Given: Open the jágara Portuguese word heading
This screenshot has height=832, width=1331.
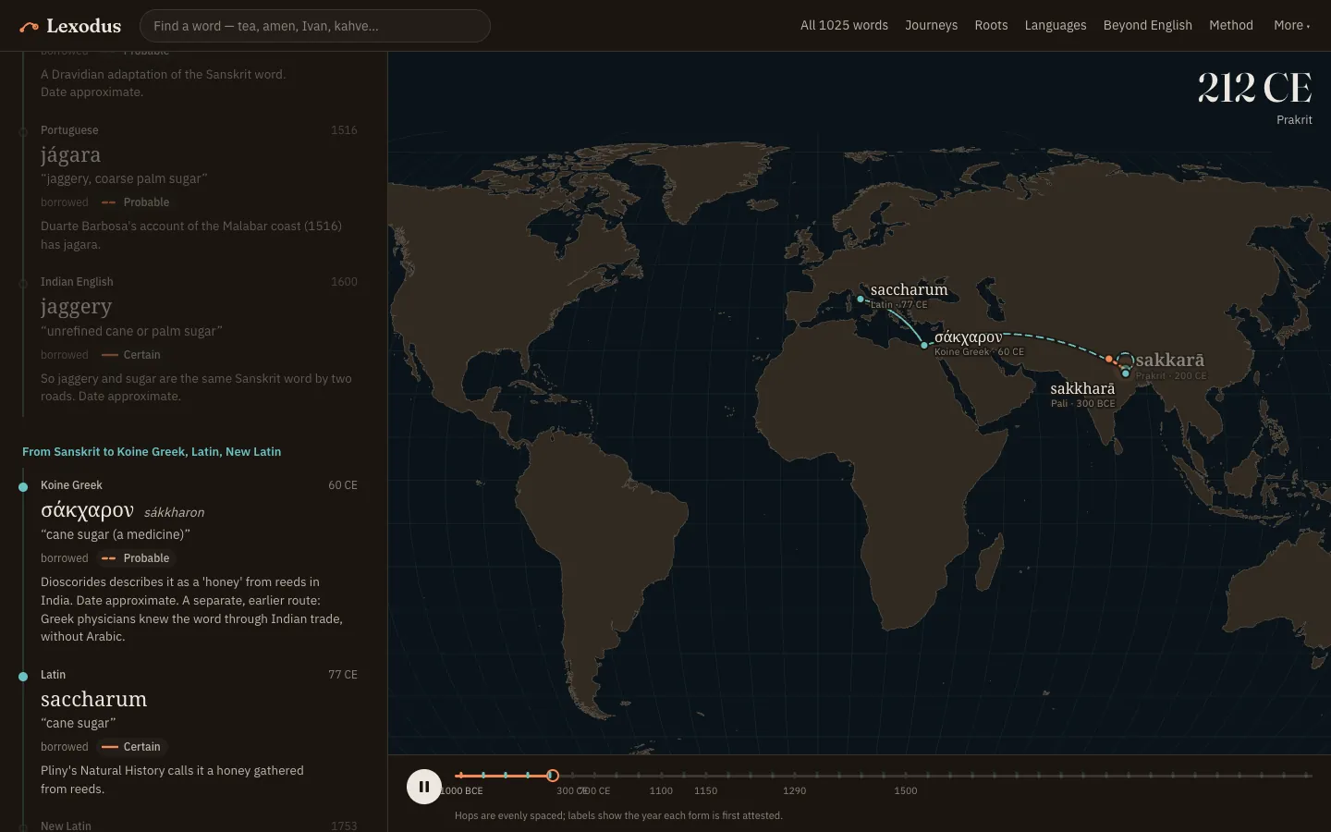Looking at the screenshot, I should tap(70, 154).
